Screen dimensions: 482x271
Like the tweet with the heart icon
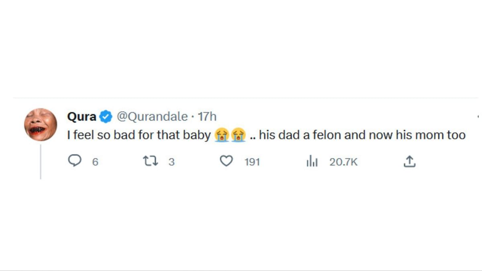(227, 161)
